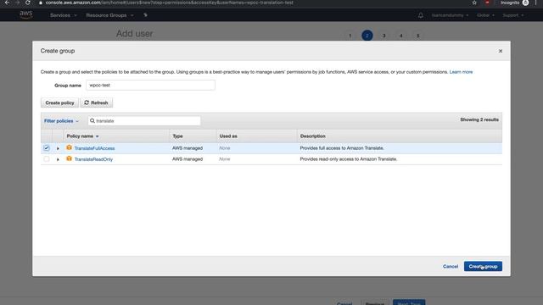
Task: Uncheck the TranslateFullAccess policy checkbox
Action: [x=47, y=148]
